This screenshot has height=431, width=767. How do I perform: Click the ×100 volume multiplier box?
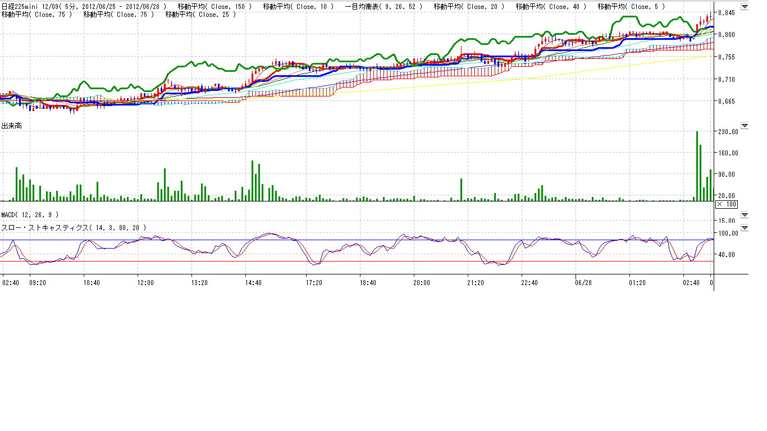(727, 204)
